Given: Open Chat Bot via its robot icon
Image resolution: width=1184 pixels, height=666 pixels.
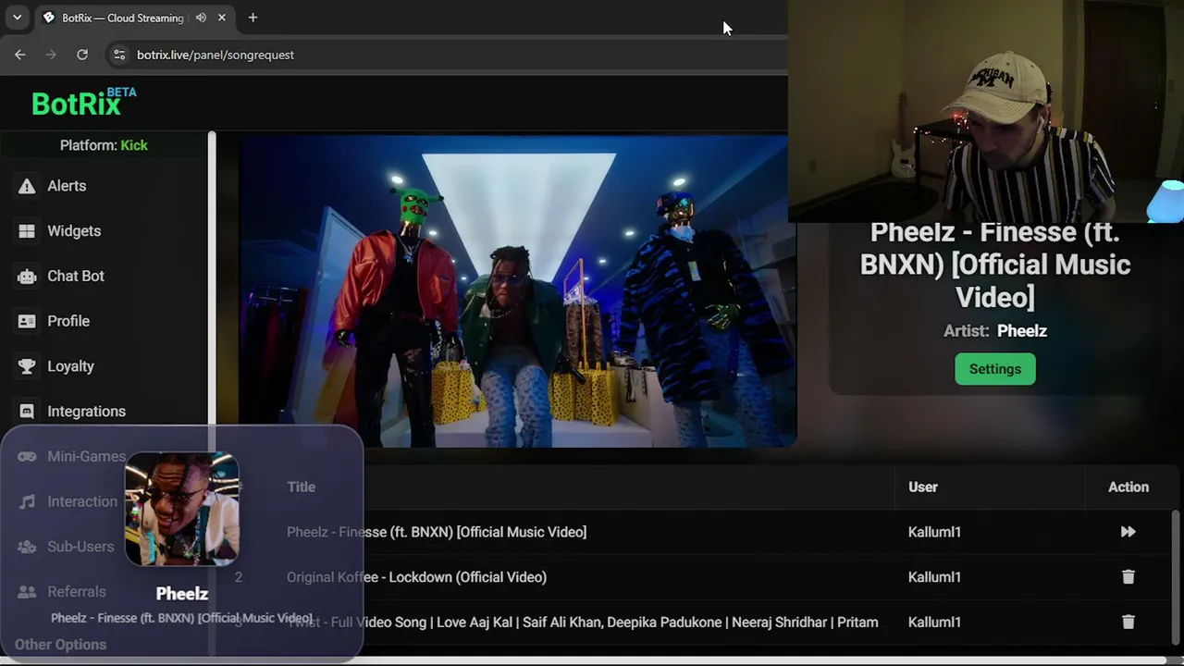Looking at the screenshot, I should [x=27, y=276].
